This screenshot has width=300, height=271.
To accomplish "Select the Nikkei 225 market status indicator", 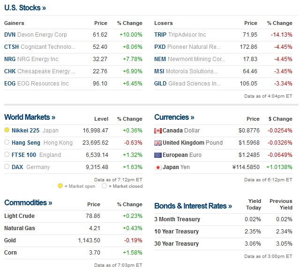I will click(7, 130).
